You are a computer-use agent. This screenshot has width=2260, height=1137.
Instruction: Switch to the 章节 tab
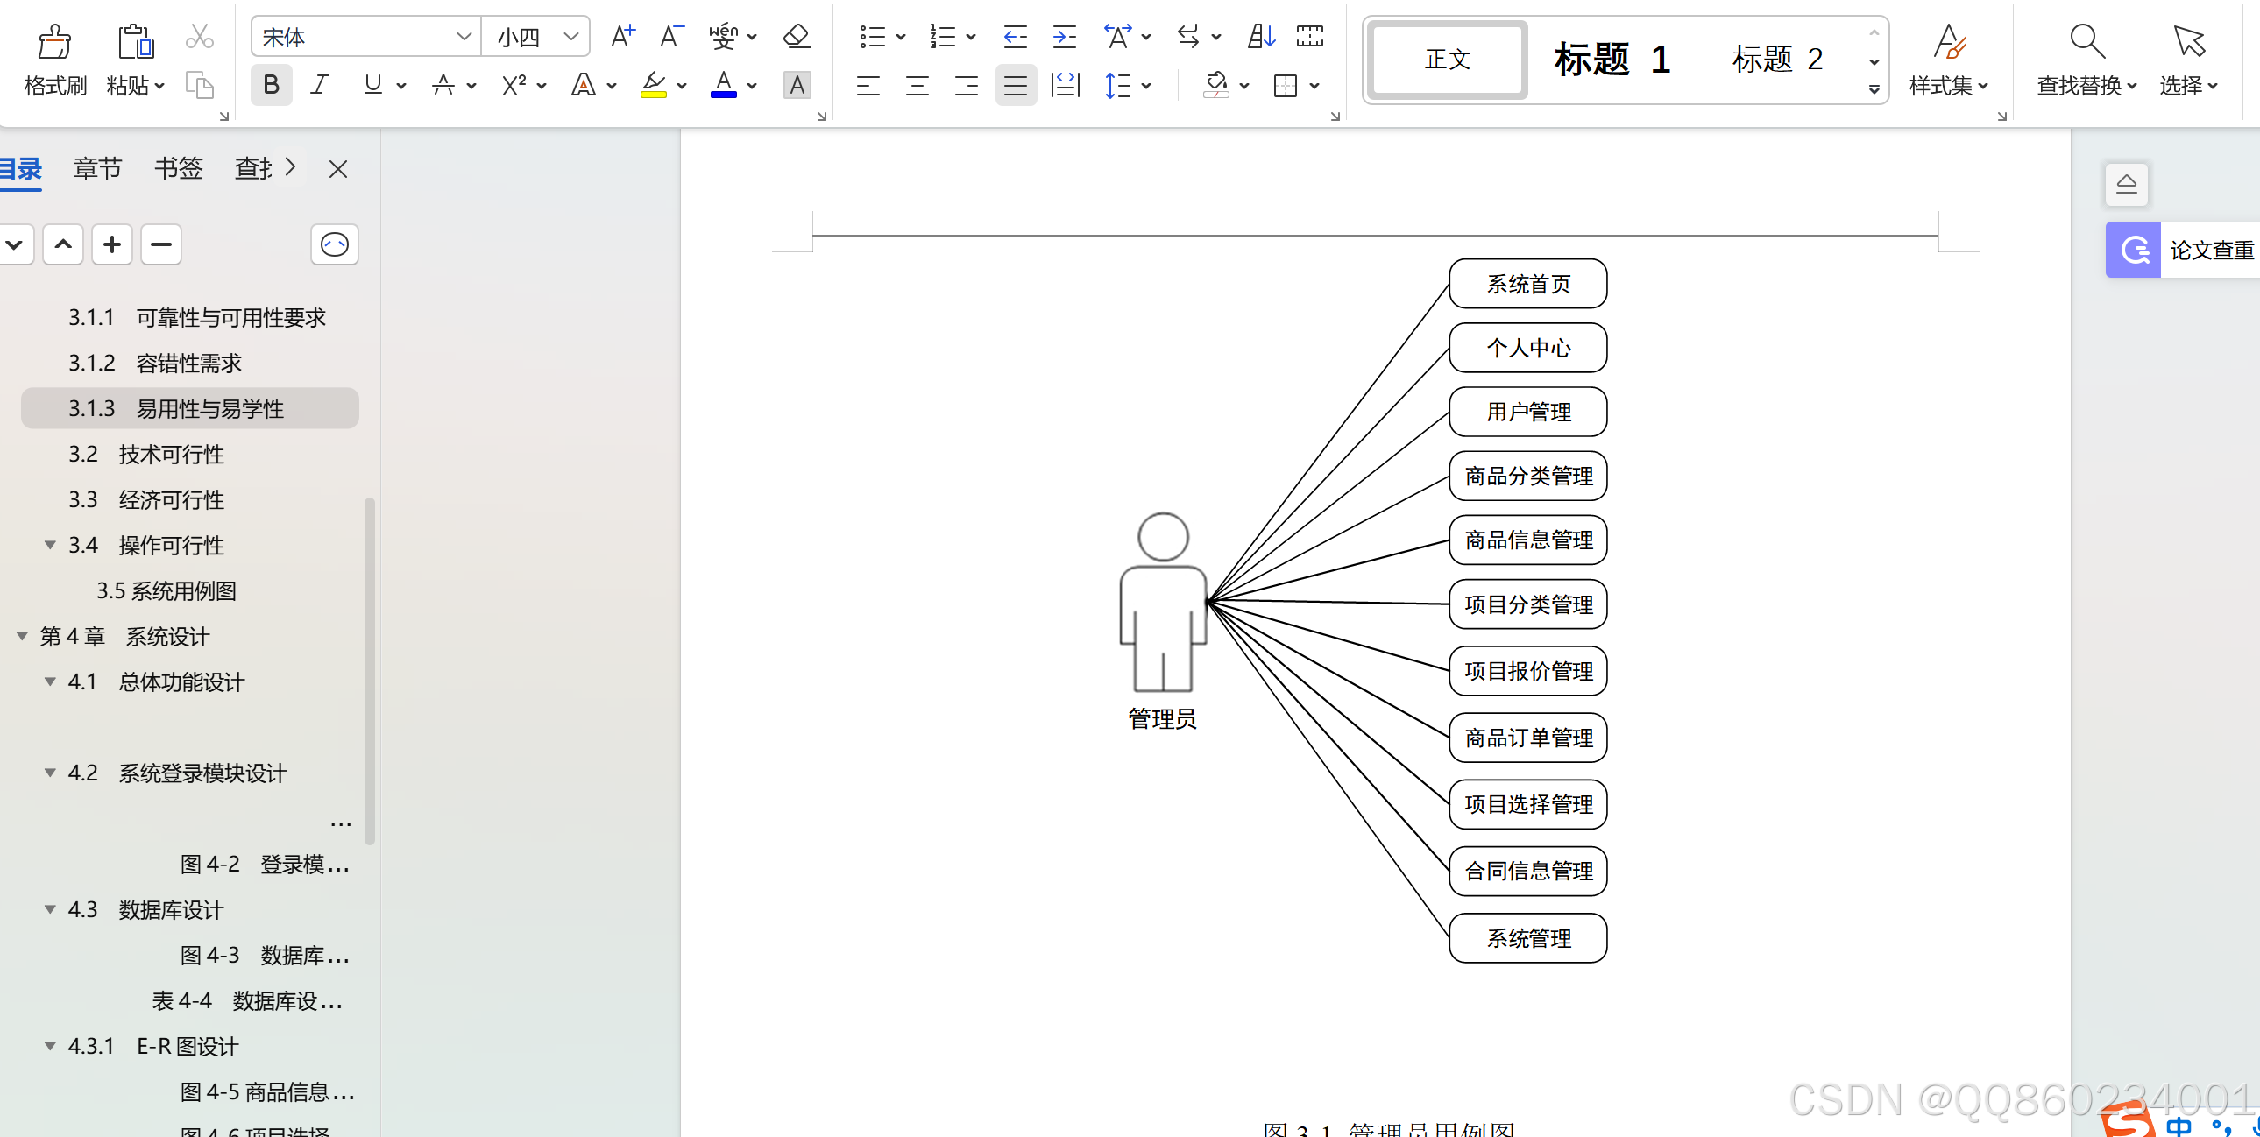pyautogui.click(x=97, y=168)
